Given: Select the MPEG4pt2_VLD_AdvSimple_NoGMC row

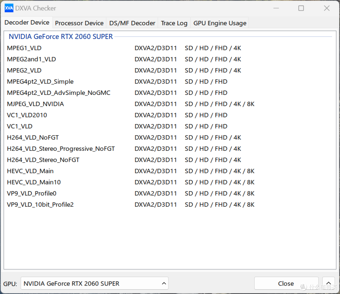Looking at the screenshot, I should coord(59,93).
